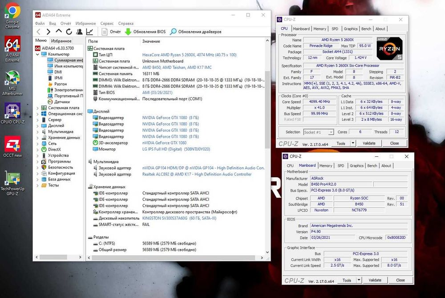Open Graphics tab in lower CPU-Z window
This screenshot has height=298, width=445.
pos(357,166)
